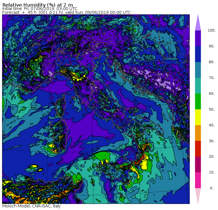Click the 60–70% teal legend band

click(198, 86)
